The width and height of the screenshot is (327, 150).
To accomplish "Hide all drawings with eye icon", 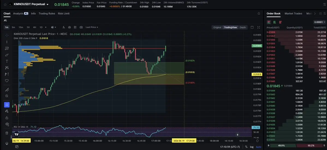I will pyautogui.click(x=7, y=124).
